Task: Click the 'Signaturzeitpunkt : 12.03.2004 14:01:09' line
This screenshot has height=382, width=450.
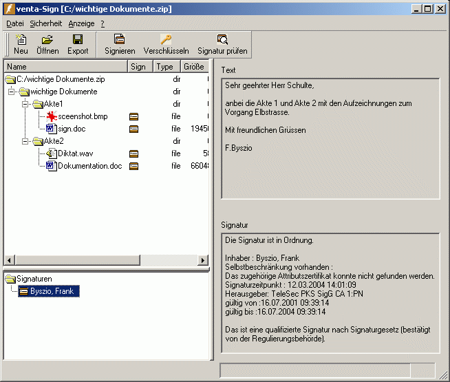Action: coord(290,285)
